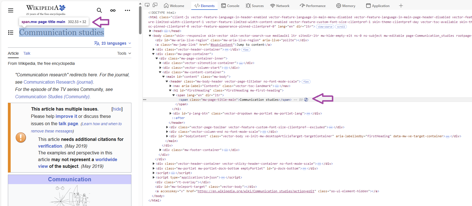Open the talk page link
This screenshot has width=472, height=206.
tap(68, 123)
